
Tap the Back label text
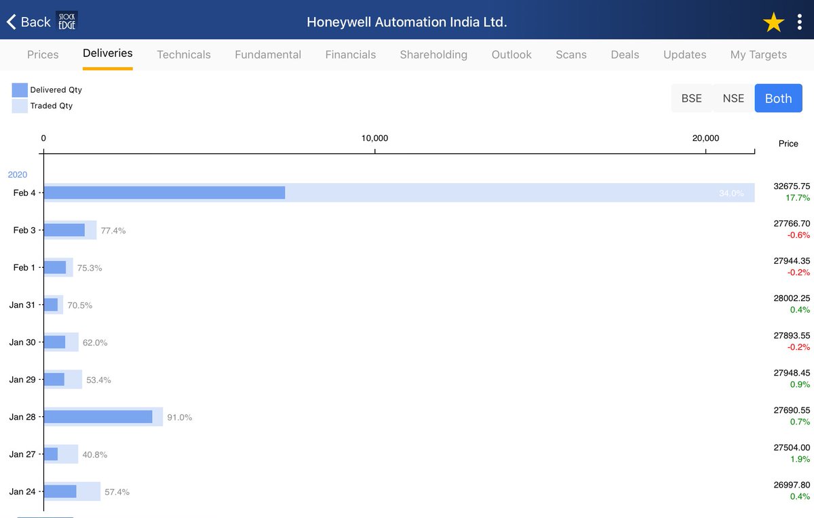pyautogui.click(x=35, y=22)
